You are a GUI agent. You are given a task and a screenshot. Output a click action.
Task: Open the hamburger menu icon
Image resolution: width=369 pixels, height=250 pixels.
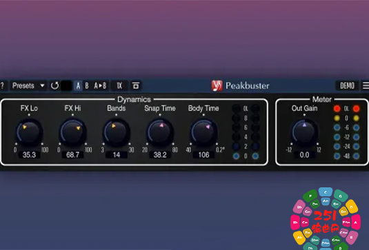tap(366, 85)
